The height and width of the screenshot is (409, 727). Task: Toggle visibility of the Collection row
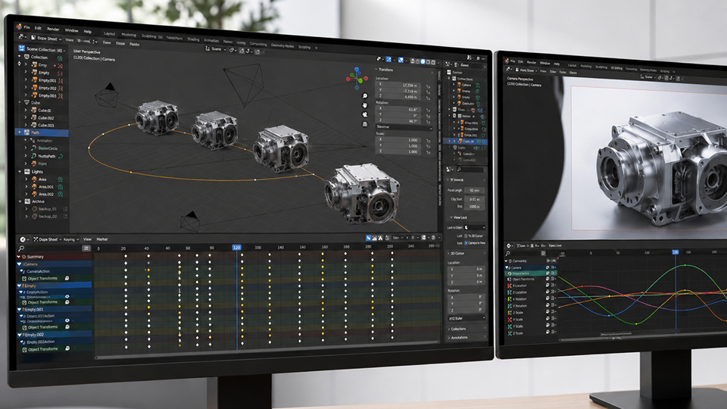coord(60,58)
